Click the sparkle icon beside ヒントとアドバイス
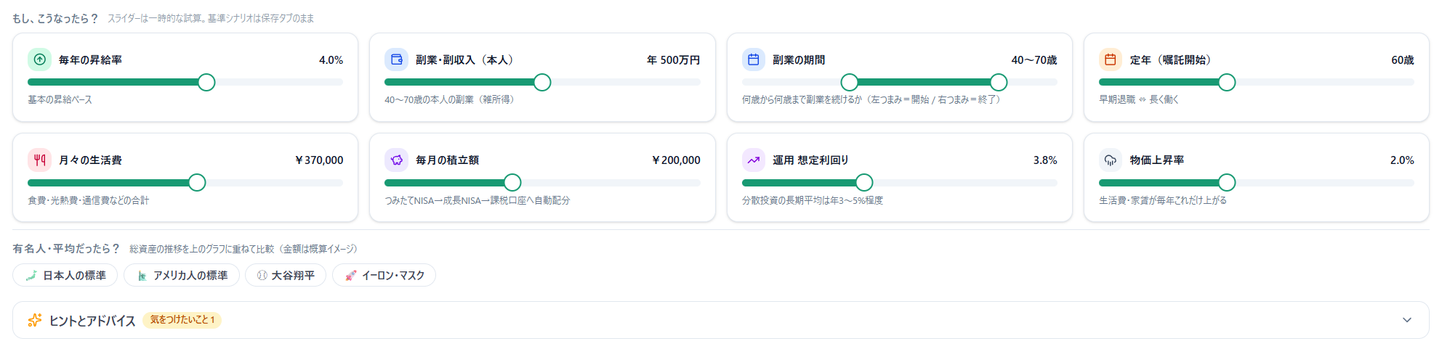 click(x=35, y=320)
